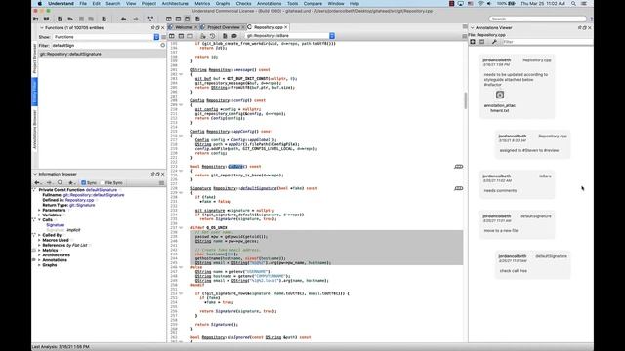Screen dimensions: 625x351
Task: Open the Annotations menu
Action: click(x=269, y=3)
